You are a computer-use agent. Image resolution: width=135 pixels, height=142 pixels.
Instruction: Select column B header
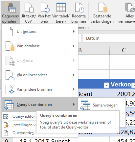[x=94, y=50]
